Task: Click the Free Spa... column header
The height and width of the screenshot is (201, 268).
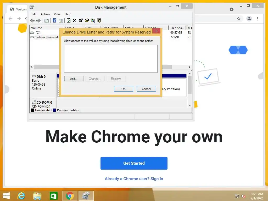Action: coord(177,28)
